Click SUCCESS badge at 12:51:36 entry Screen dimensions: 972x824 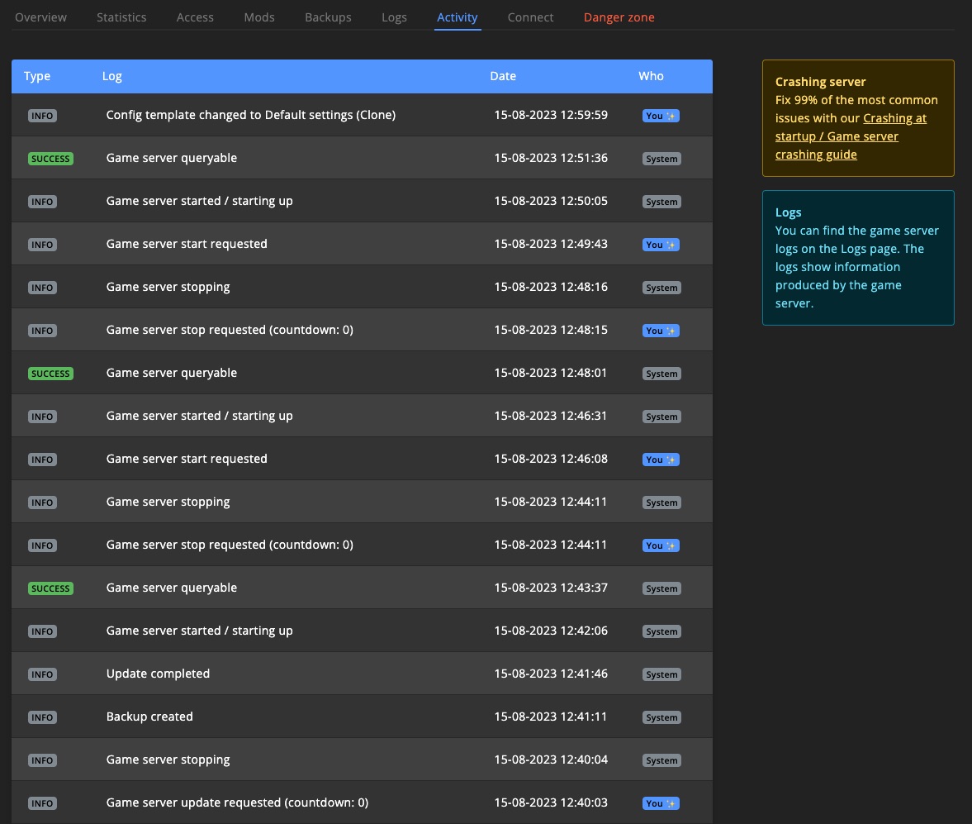point(50,159)
